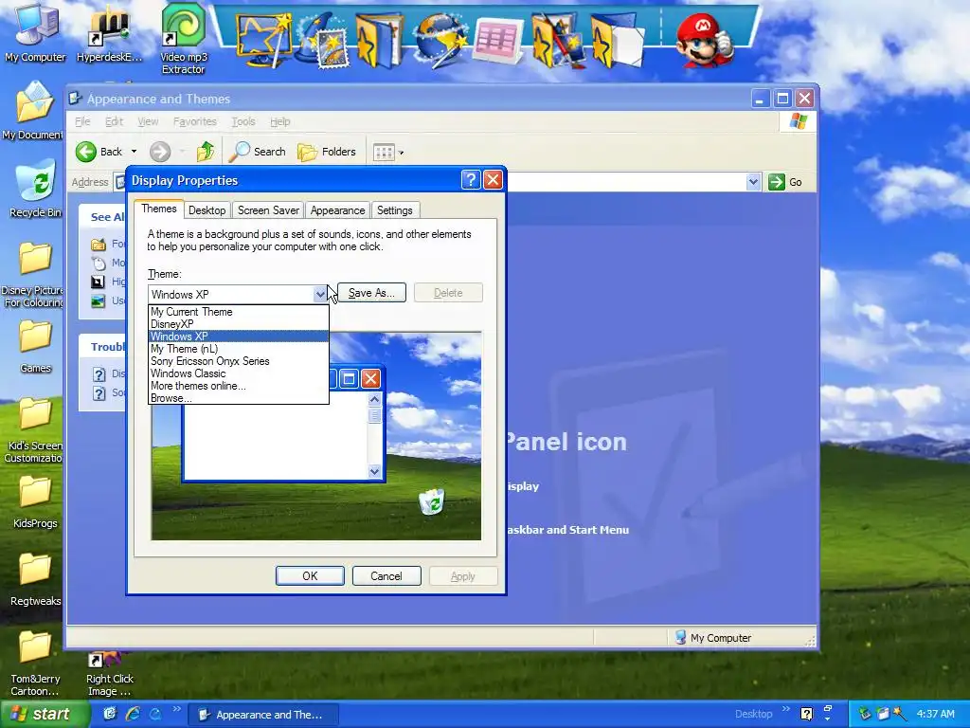Launch Right Click Image shortcut

pyautogui.click(x=110, y=674)
